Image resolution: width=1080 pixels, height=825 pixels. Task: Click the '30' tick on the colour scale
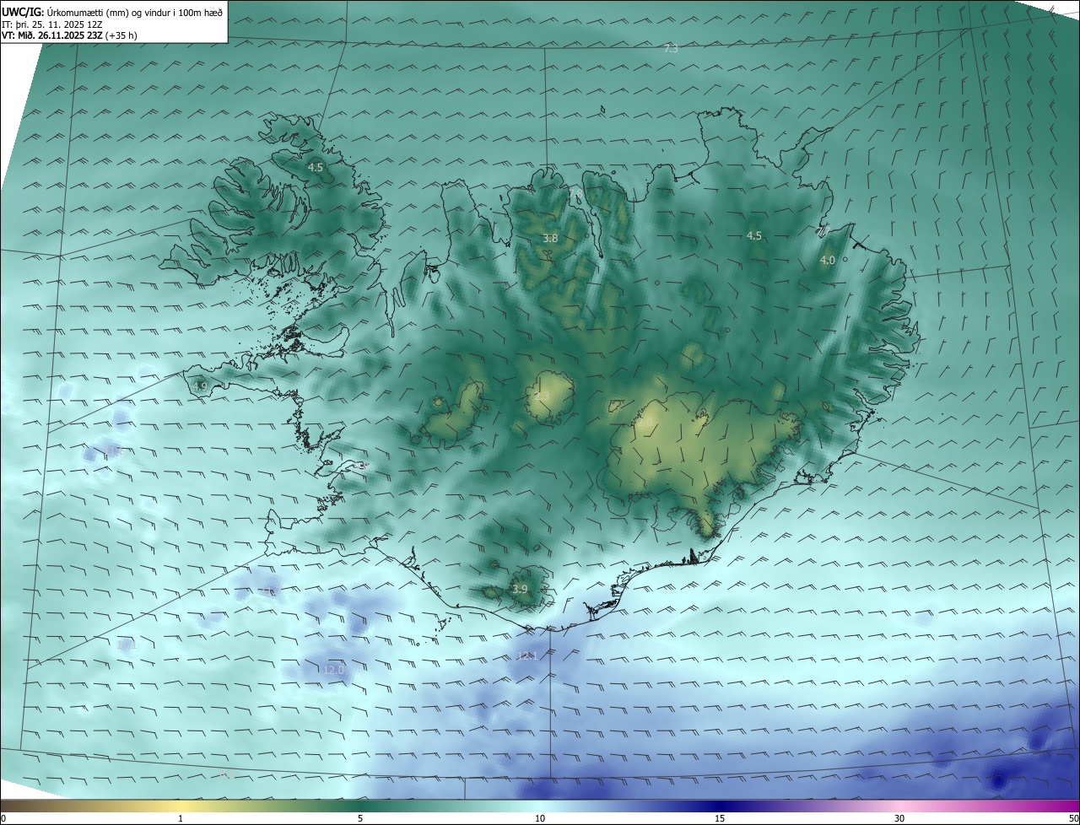click(x=899, y=818)
